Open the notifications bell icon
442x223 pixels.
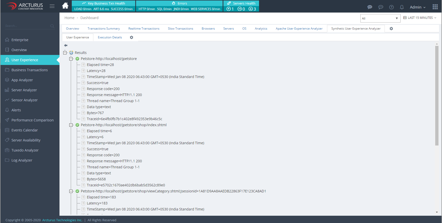(x=402, y=7)
